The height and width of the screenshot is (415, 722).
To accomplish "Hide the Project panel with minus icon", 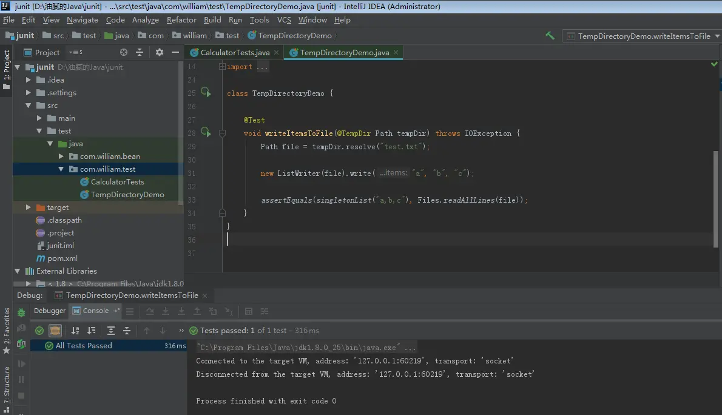I will pyautogui.click(x=175, y=52).
